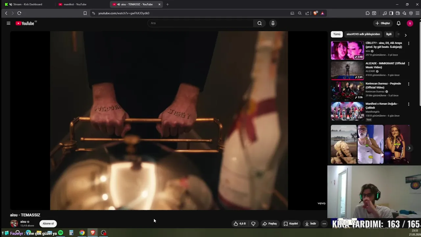Go back with the browser back arrow
This screenshot has height=237, width=421.
coord(6,13)
